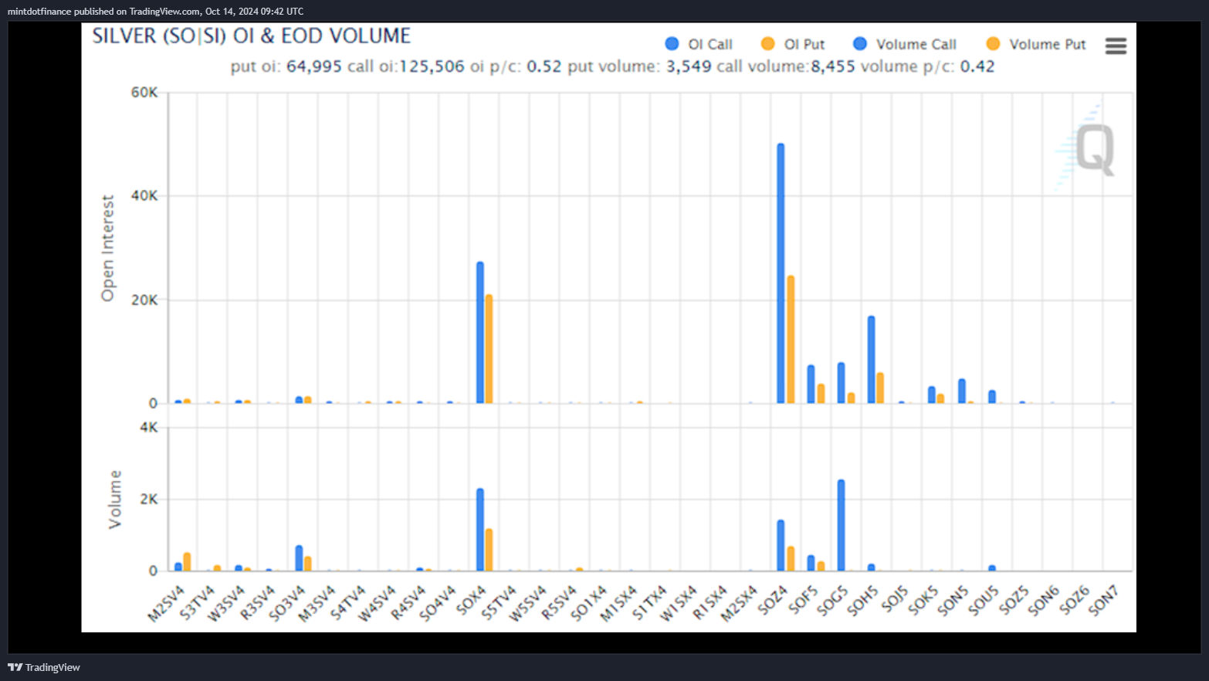Image resolution: width=1209 pixels, height=681 pixels.
Task: Click the S5TV4 x-axis label
Action: (x=499, y=603)
